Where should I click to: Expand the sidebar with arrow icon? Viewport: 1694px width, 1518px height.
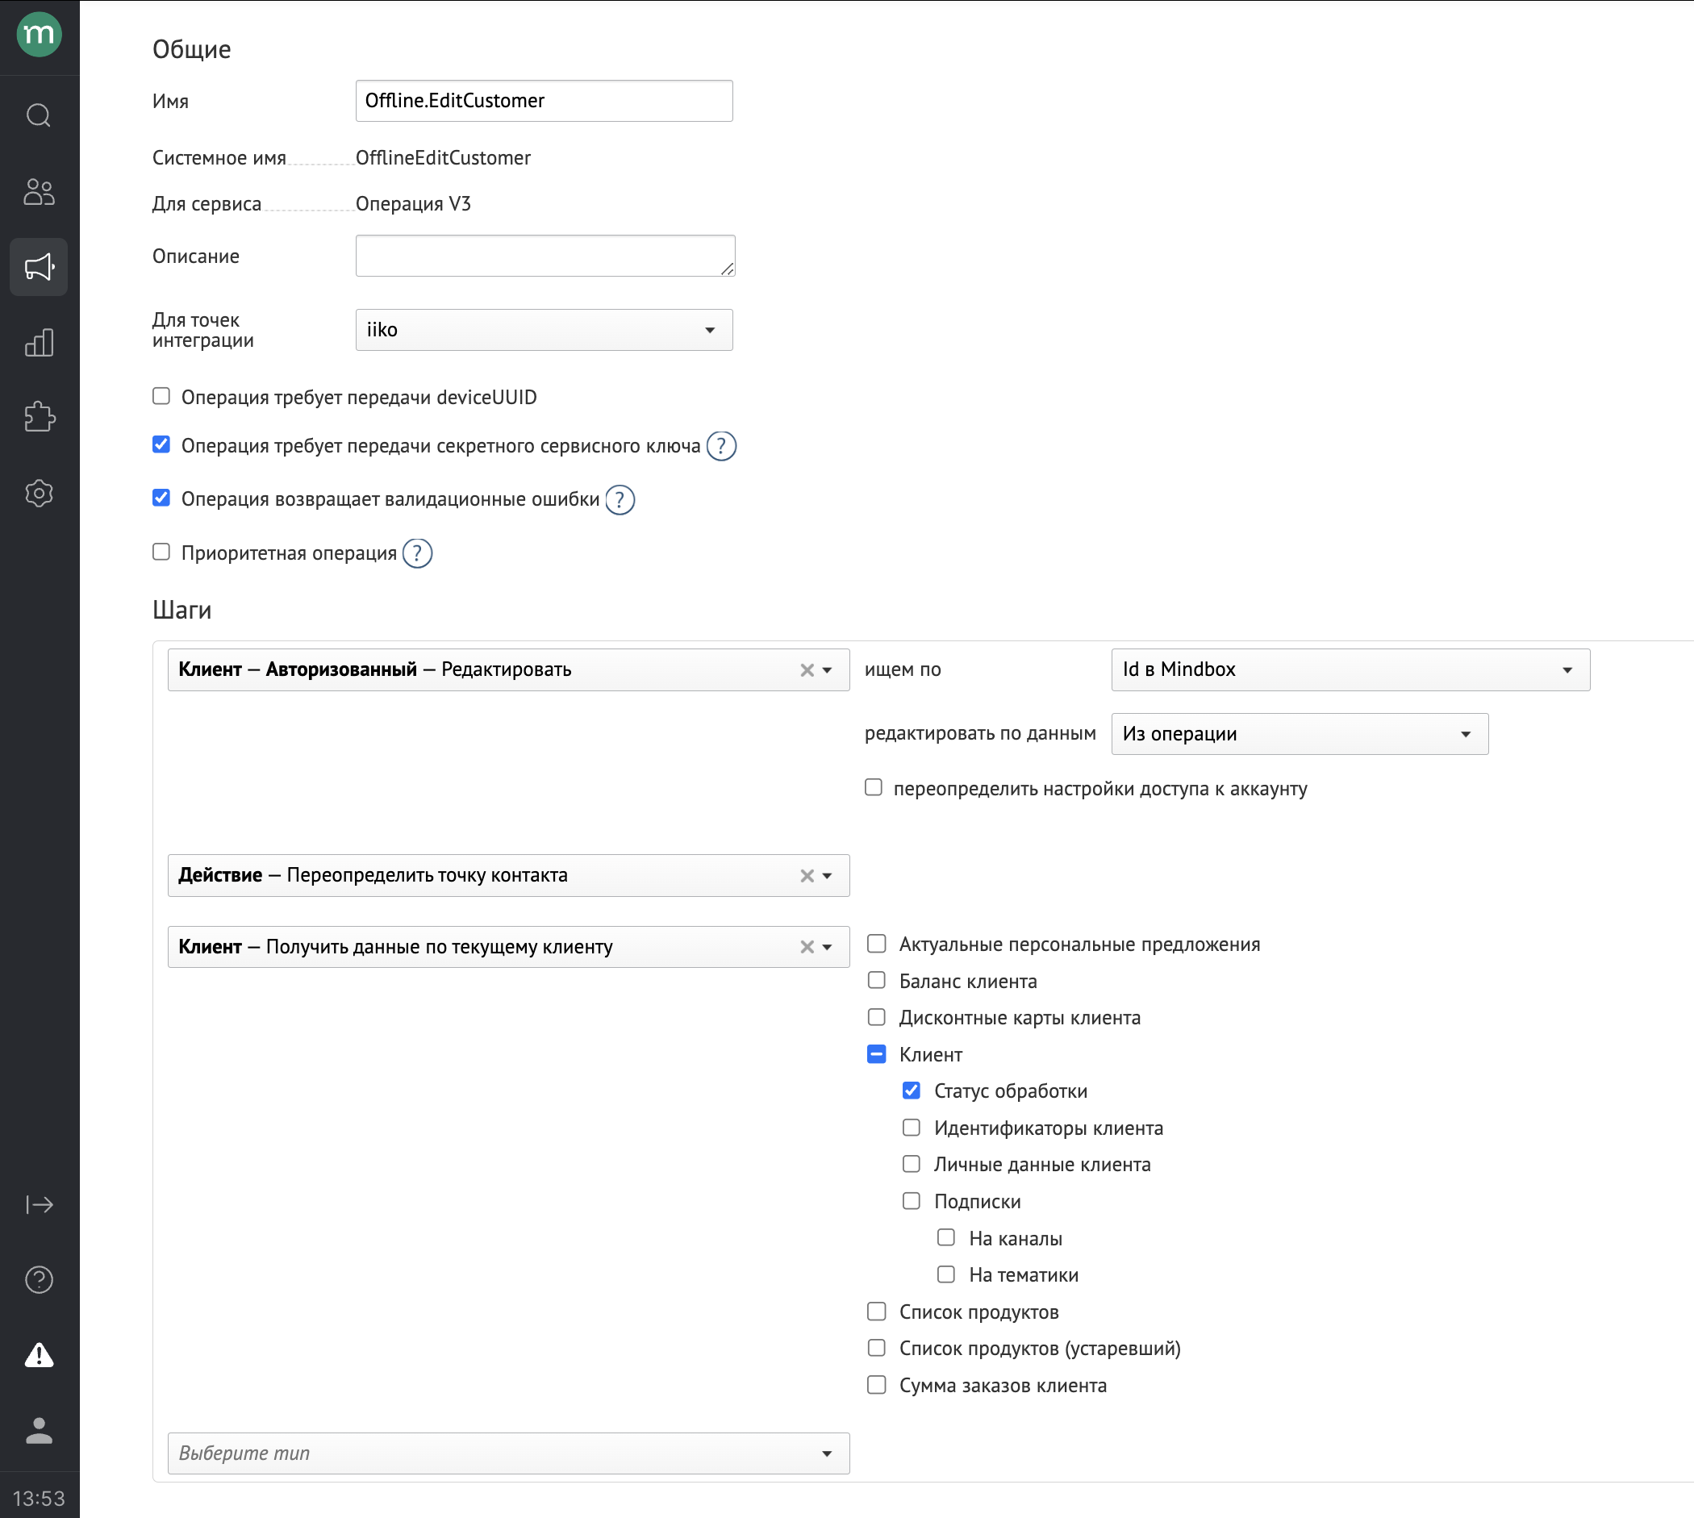(x=40, y=1204)
